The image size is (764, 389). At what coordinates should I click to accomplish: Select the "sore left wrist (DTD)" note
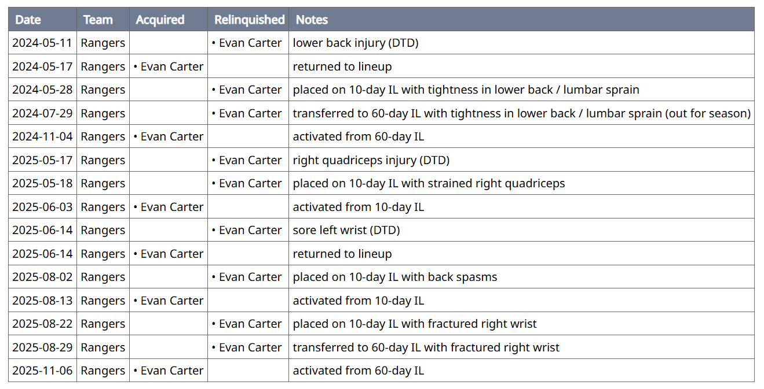point(346,230)
